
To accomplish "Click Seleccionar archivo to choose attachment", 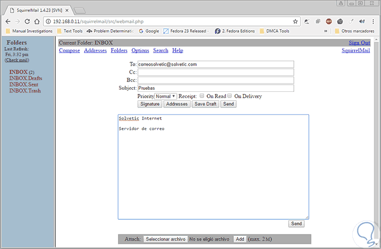I will 165,239.
